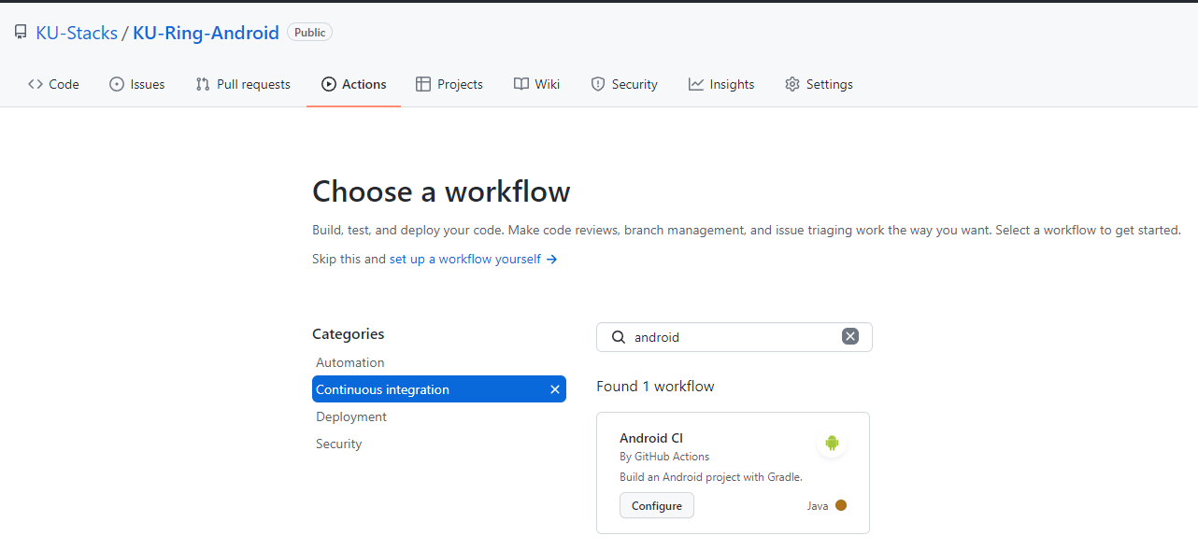
Task: Follow 'set up a workflow yourself' link
Action: [x=474, y=259]
